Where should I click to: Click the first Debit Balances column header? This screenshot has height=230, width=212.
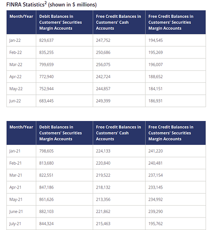click(x=61, y=22)
